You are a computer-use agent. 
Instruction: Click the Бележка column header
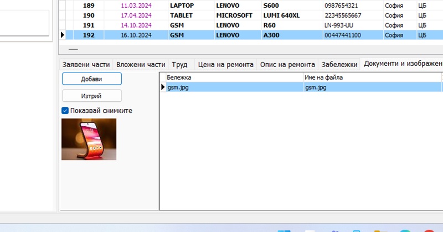click(x=234, y=78)
